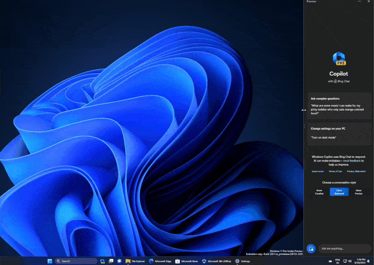Launch File Explorer from taskbar

tap(135, 261)
